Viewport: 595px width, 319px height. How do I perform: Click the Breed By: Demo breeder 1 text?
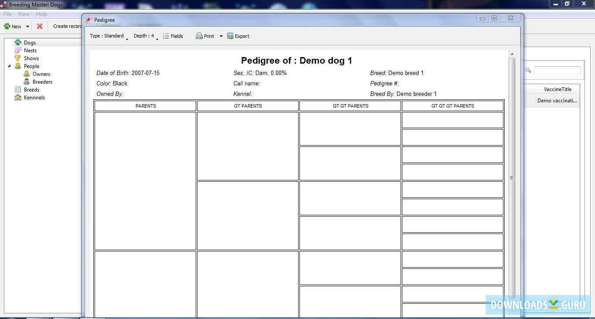coord(403,94)
